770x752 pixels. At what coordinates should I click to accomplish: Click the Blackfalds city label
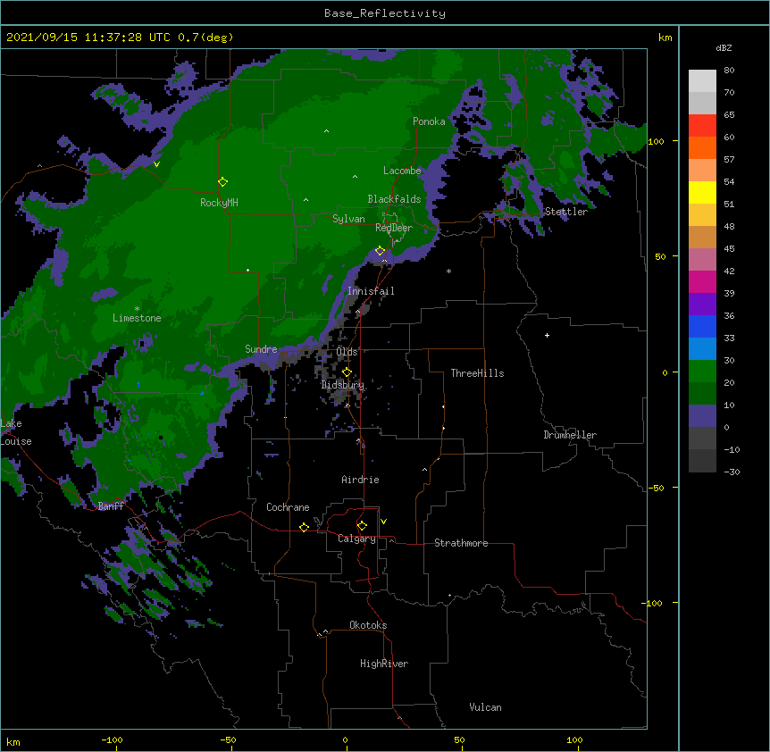tap(394, 199)
